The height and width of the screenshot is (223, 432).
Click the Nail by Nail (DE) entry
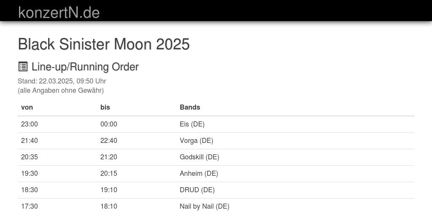click(204, 206)
